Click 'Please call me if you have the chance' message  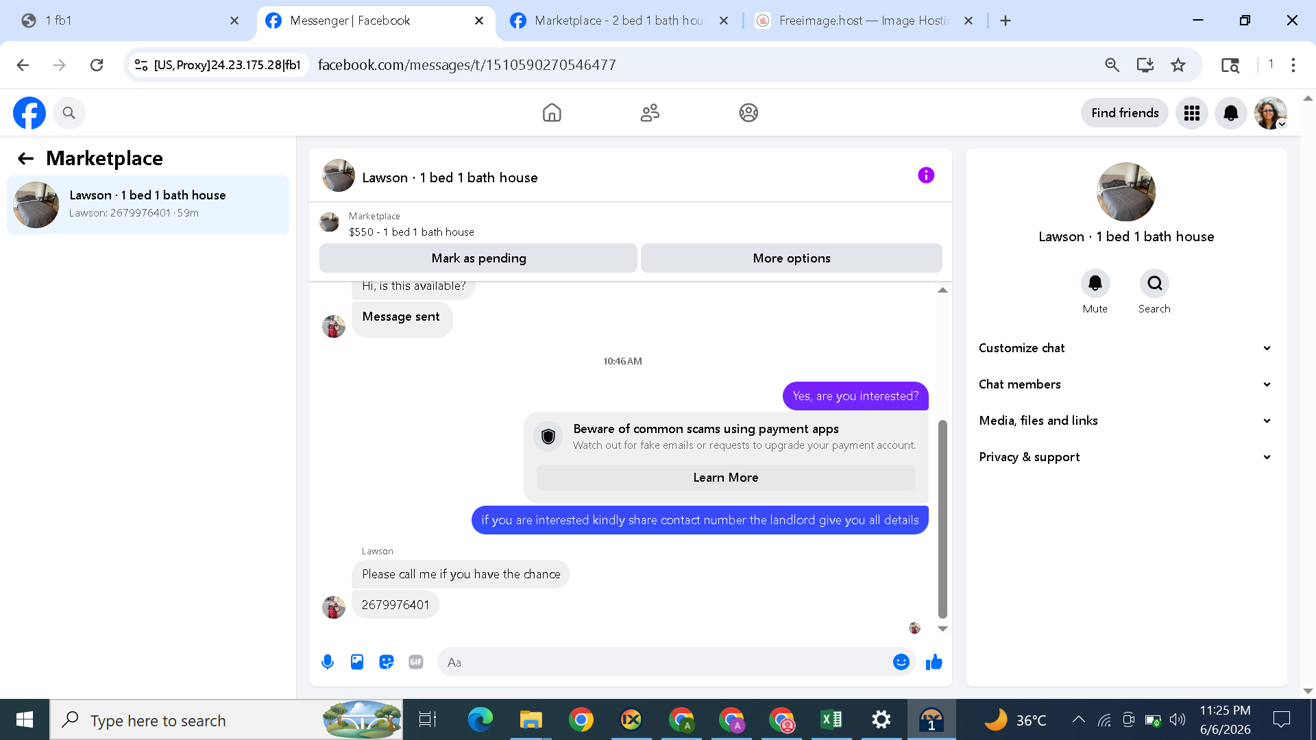461,574
